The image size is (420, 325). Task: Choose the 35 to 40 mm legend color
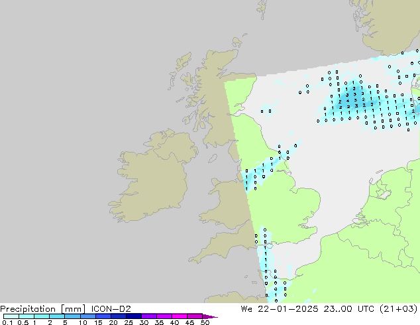click(x=165, y=316)
